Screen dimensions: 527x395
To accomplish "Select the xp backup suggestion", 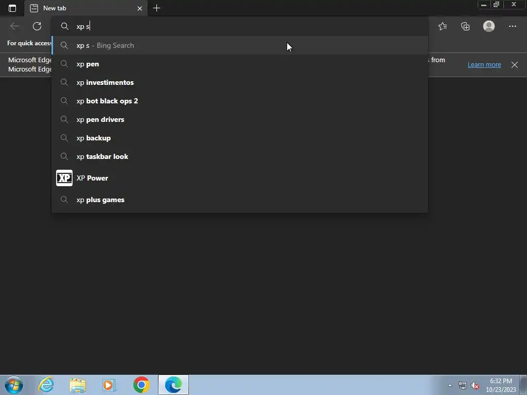I will pyautogui.click(x=240, y=138).
